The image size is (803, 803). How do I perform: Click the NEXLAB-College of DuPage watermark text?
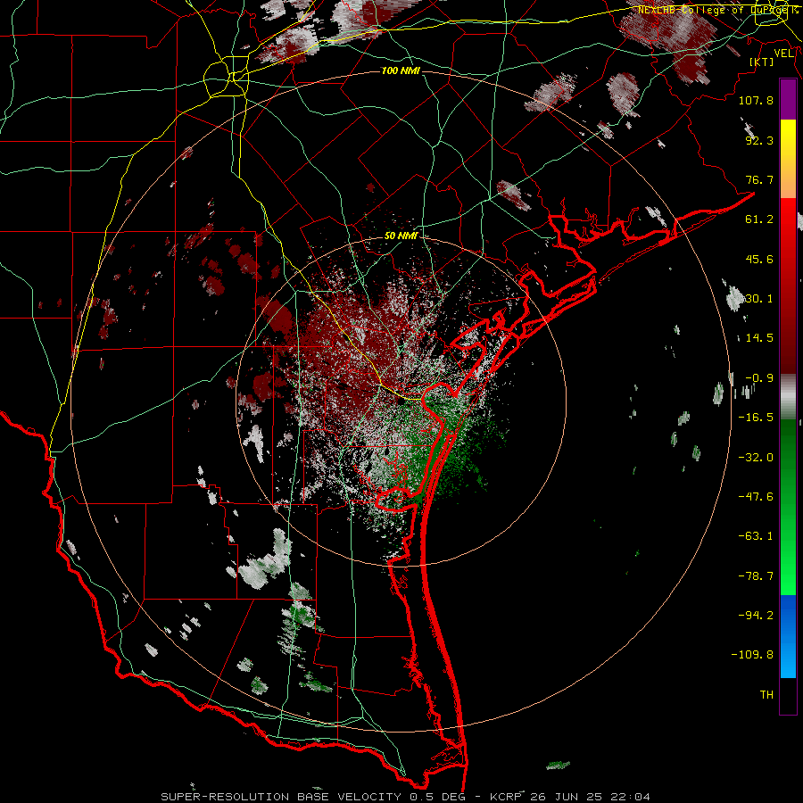tap(717, 10)
